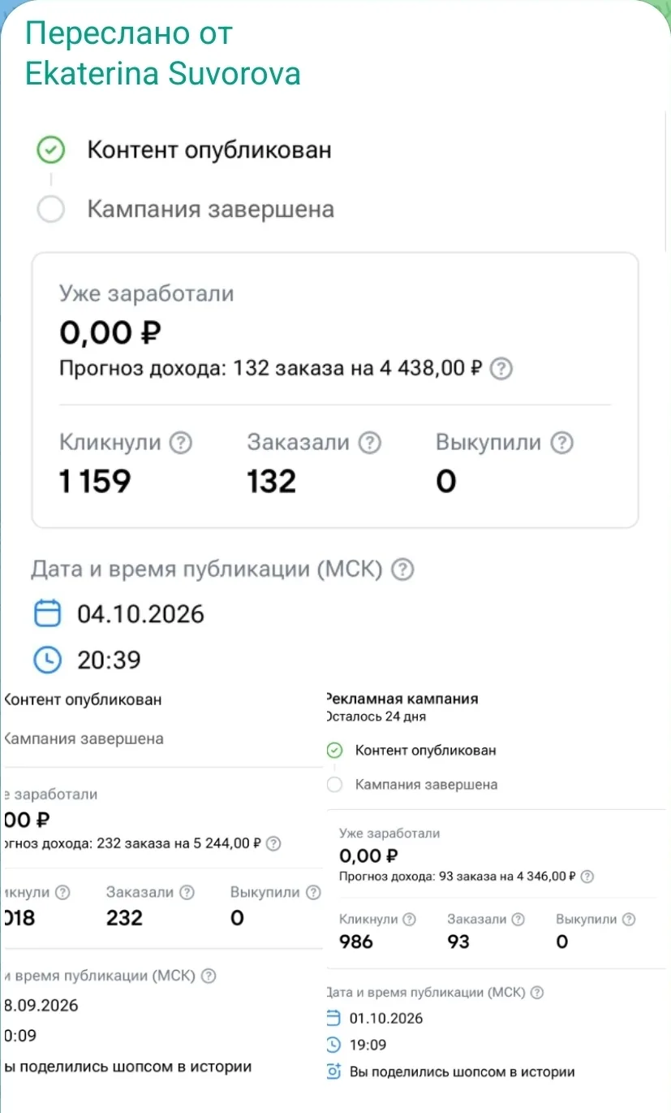Select orders value '132'
This screenshot has height=1113, width=671.
tap(272, 482)
